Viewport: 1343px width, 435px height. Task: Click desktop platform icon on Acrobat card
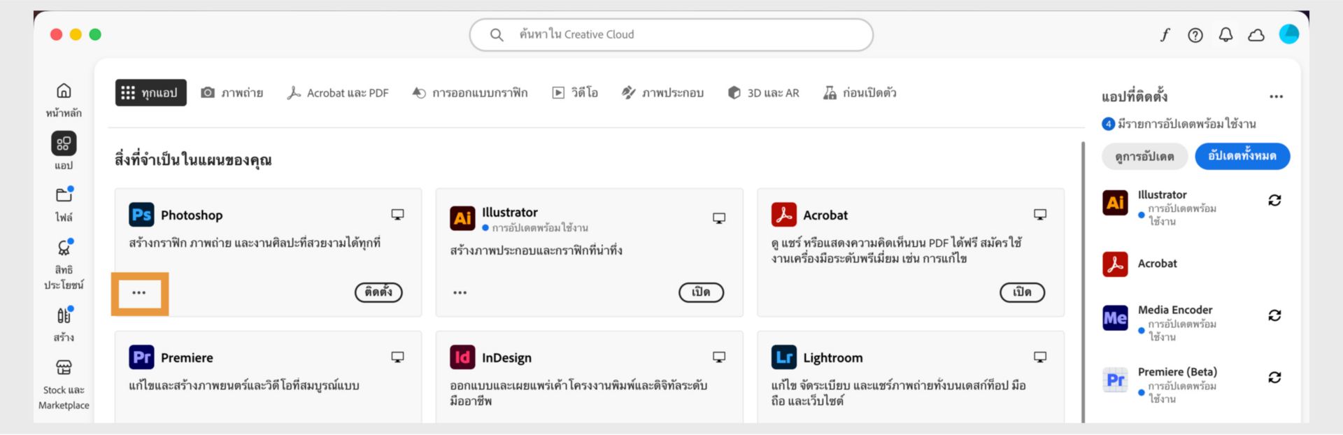click(x=1040, y=215)
